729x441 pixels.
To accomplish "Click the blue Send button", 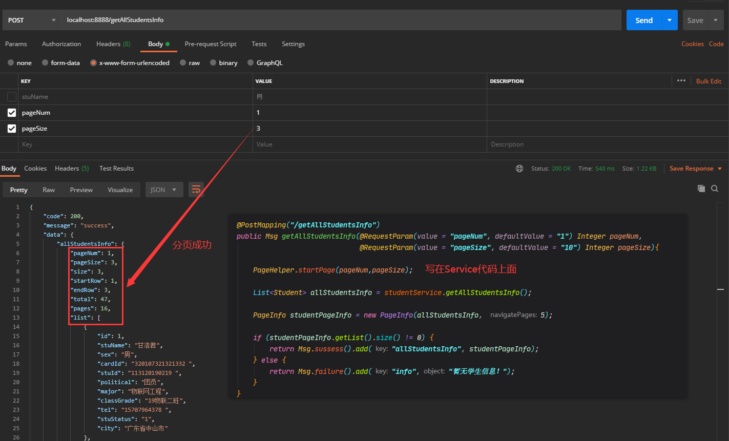I will (x=644, y=20).
